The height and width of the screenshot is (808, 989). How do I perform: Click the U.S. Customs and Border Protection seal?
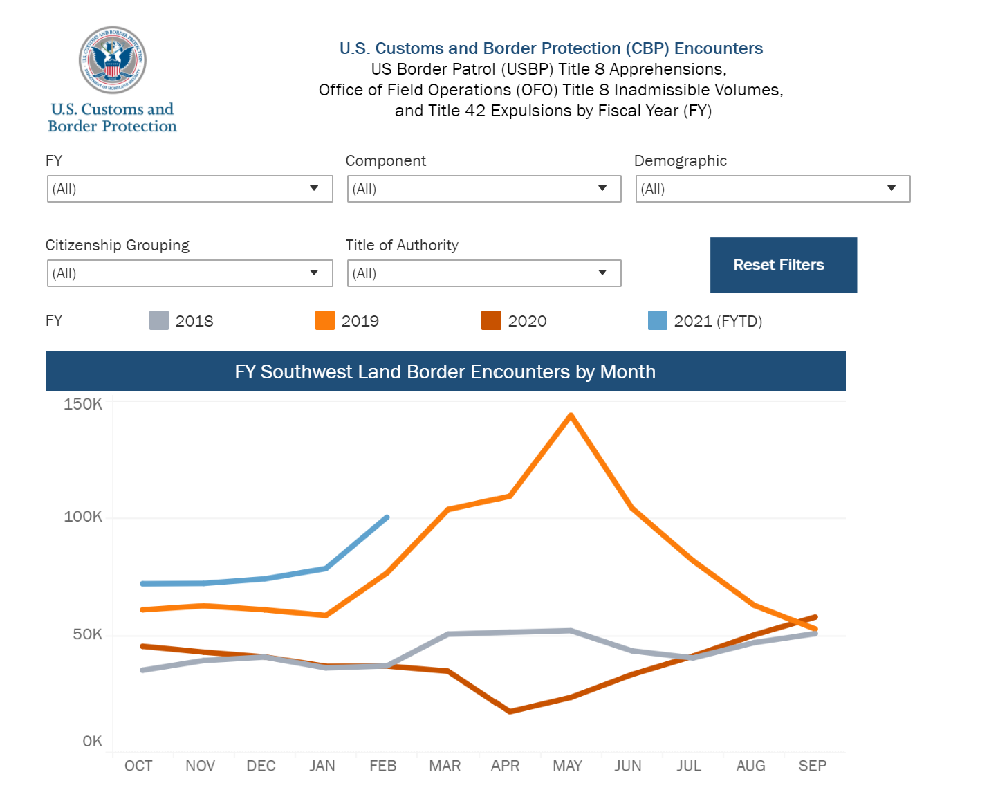(112, 60)
